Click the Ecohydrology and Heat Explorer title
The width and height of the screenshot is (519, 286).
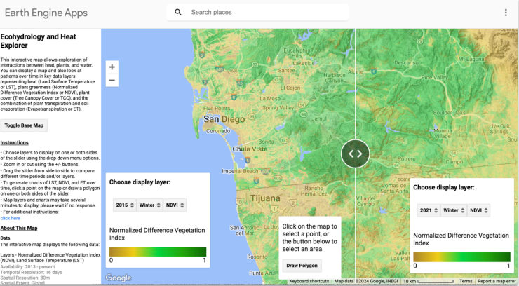[38, 41]
